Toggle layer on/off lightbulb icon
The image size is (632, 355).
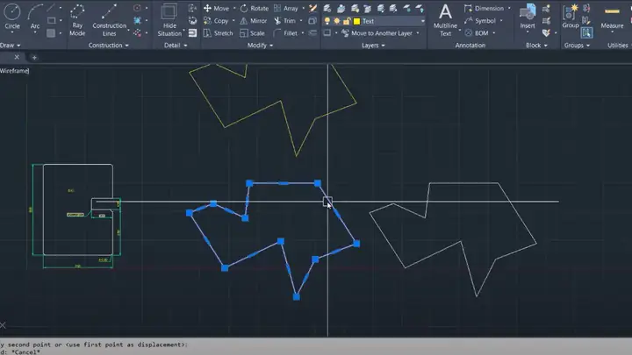point(327,21)
